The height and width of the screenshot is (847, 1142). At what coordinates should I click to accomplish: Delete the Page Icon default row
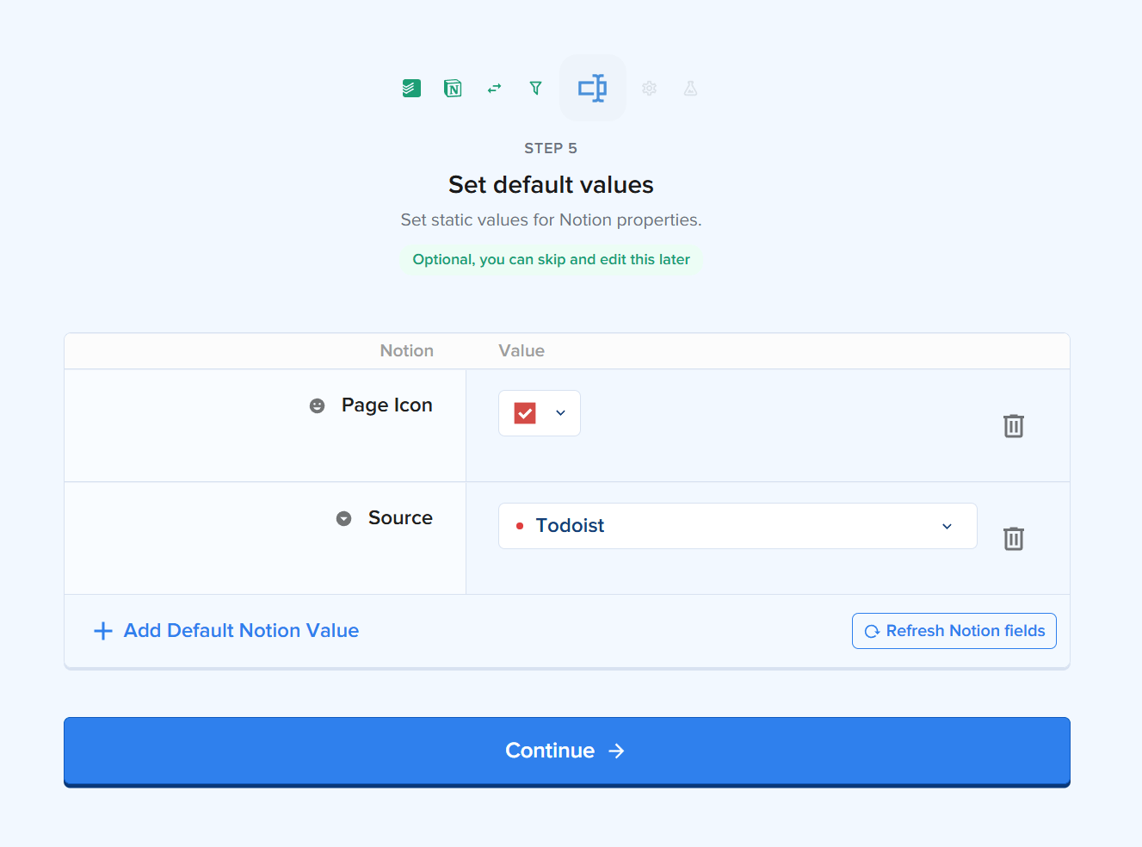1014,425
